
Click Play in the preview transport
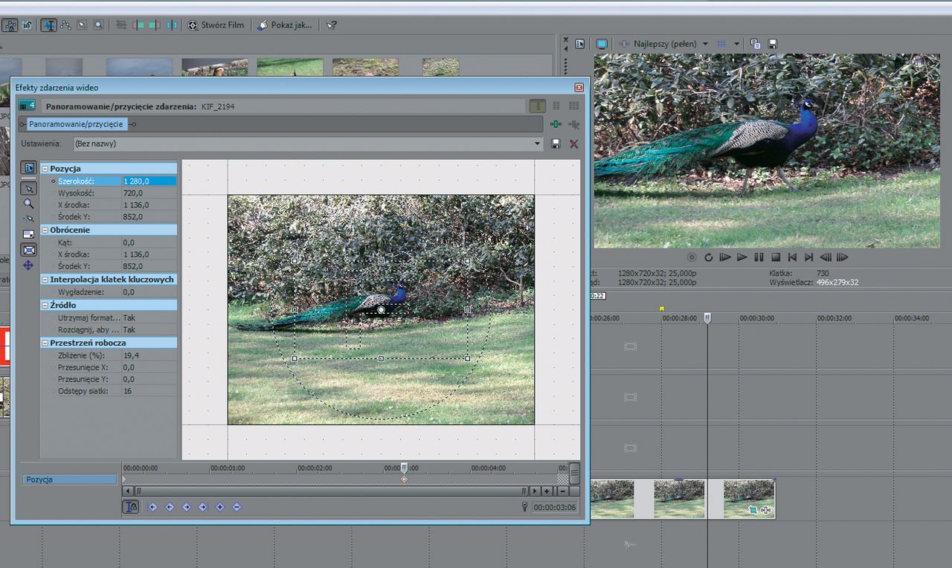[742, 257]
